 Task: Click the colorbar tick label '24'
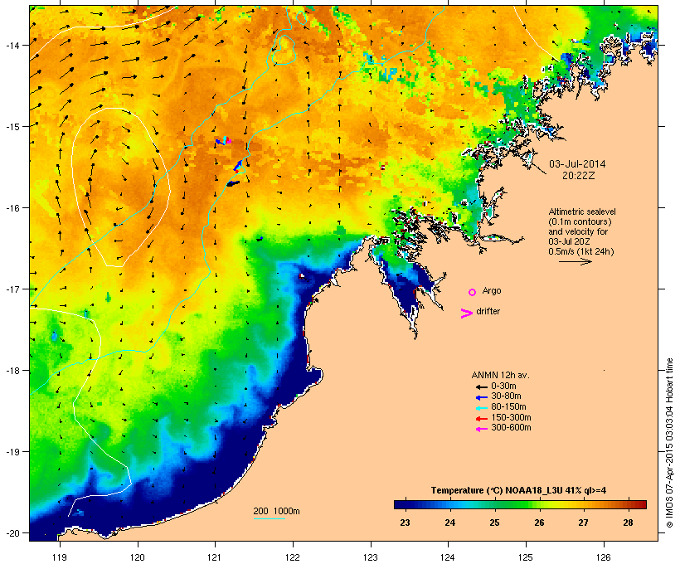coord(449,523)
